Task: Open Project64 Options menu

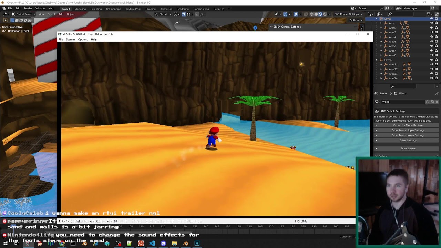Action: pyautogui.click(x=83, y=39)
